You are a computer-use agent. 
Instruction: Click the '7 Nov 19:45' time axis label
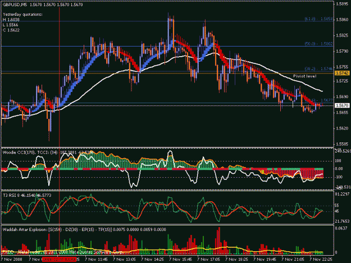point(265,259)
